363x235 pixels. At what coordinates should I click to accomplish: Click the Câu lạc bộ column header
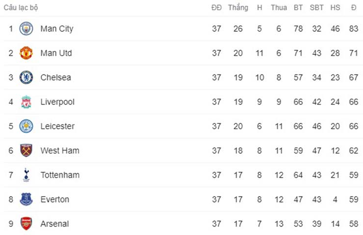[21, 7]
